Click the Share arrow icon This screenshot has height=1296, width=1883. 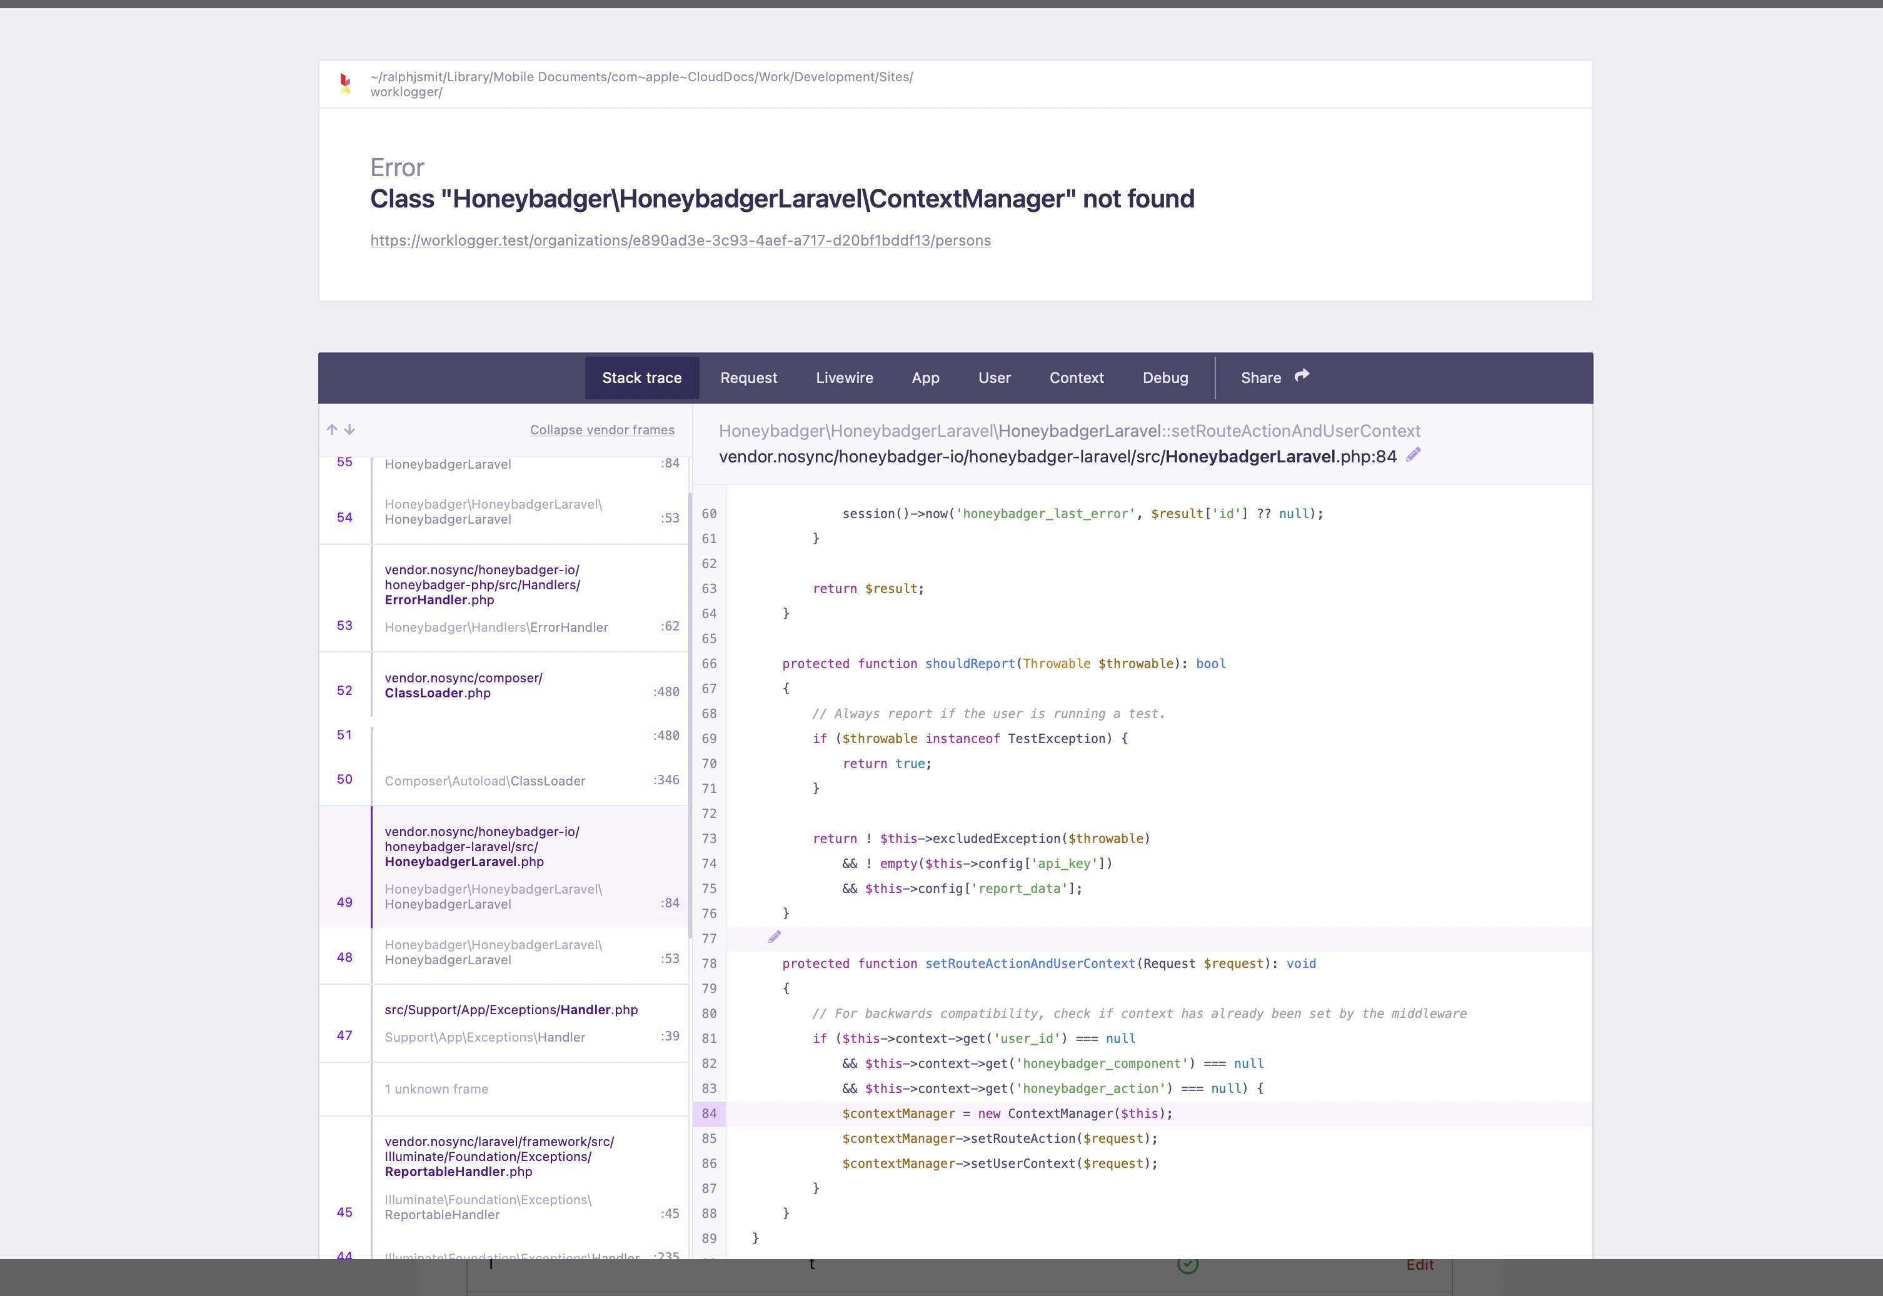(1302, 375)
